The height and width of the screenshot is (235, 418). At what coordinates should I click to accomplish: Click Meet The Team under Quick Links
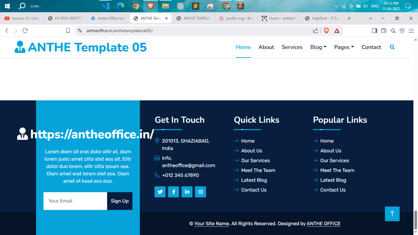coord(258,170)
